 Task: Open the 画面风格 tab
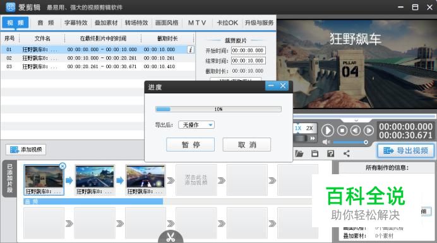click(x=167, y=23)
